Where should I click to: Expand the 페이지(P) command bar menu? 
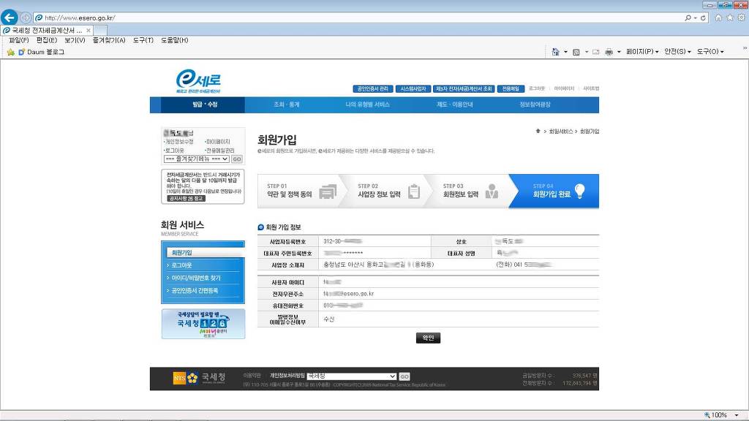tap(642, 52)
